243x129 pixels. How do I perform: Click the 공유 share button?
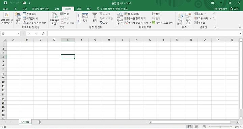click(234, 9)
